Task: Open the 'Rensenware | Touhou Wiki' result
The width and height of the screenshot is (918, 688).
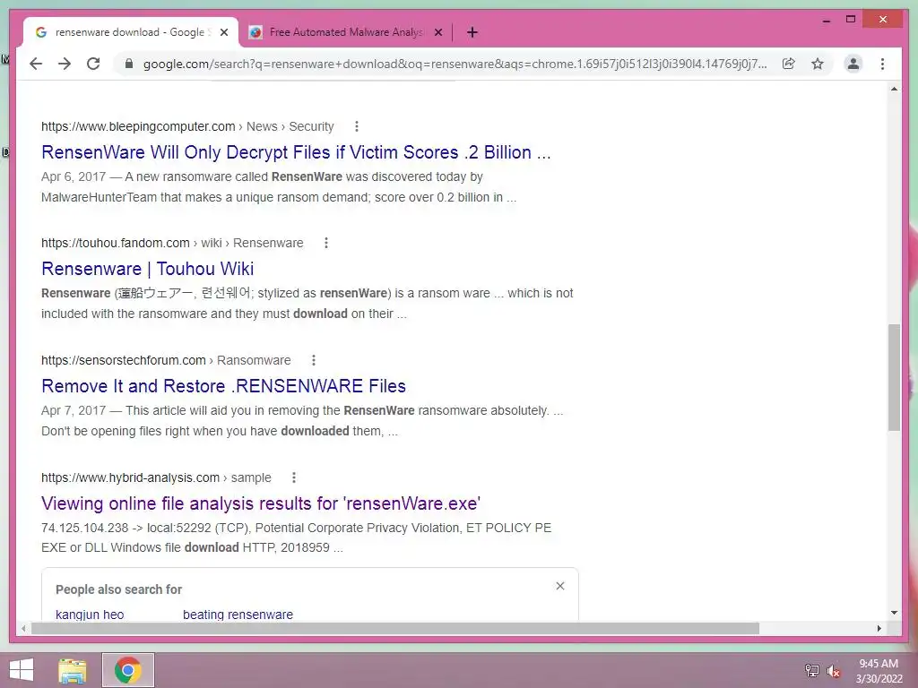Action: tap(148, 269)
